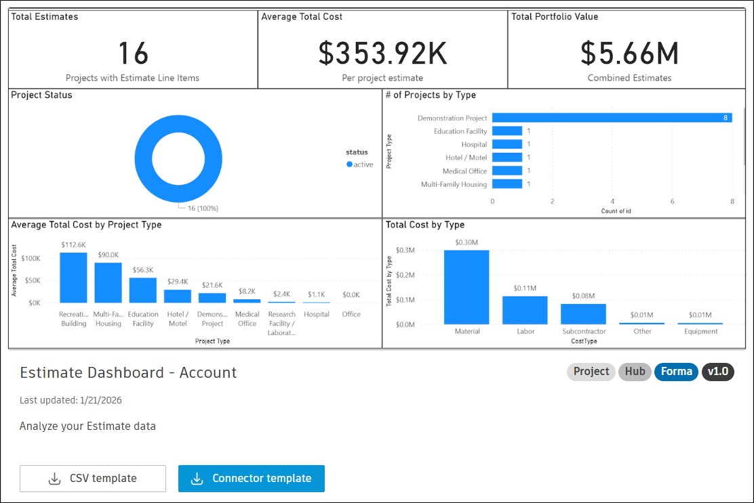Screen dimensions: 754x503
Task: Select the Project tag badge
Action: point(591,372)
